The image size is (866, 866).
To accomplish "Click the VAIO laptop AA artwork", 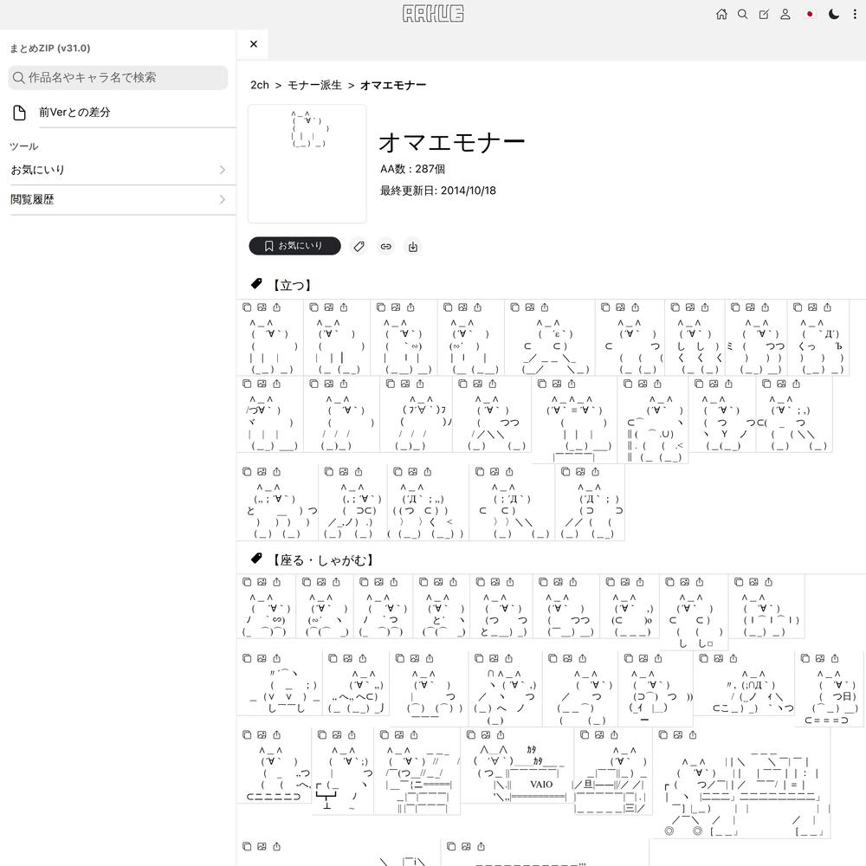I will [x=519, y=772].
